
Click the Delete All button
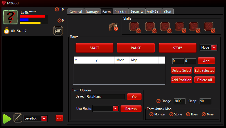[x=205, y=80]
